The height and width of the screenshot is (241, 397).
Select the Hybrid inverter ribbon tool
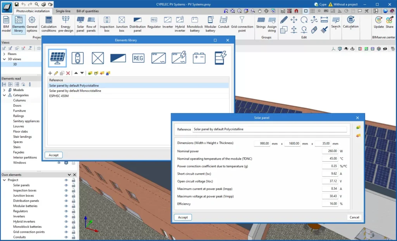pyautogui.click(x=180, y=24)
